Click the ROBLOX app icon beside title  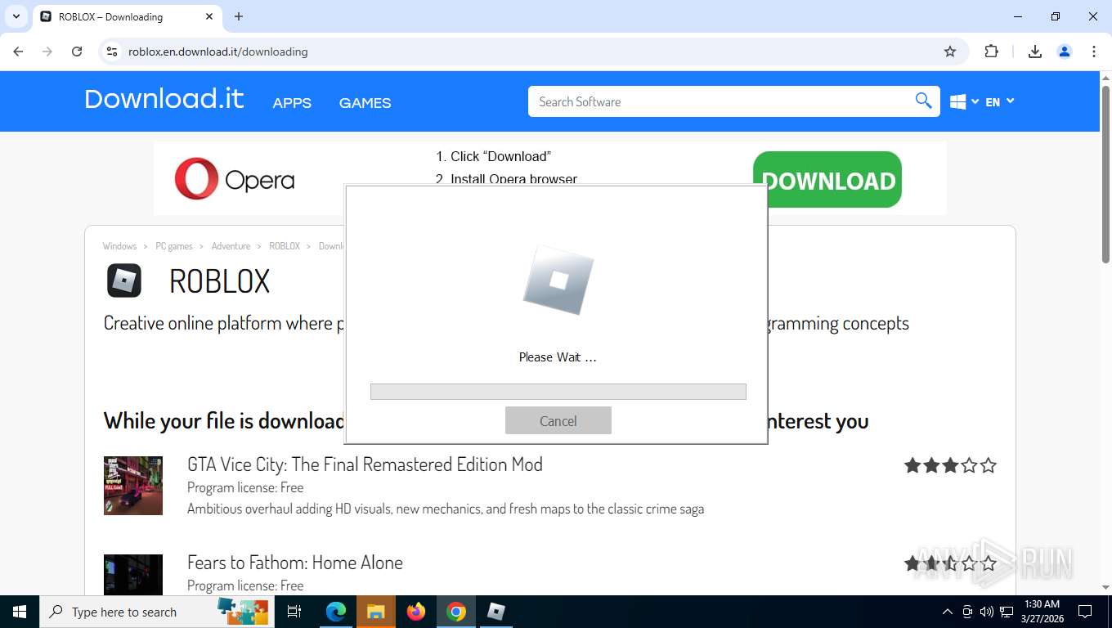[124, 280]
